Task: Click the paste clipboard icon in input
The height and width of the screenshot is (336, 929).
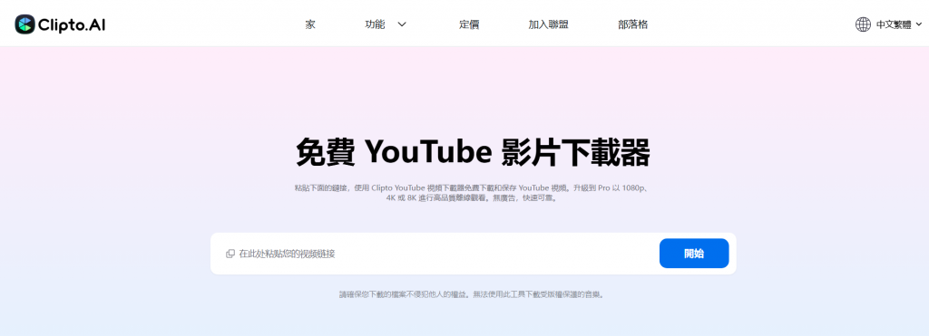Action: click(x=230, y=254)
